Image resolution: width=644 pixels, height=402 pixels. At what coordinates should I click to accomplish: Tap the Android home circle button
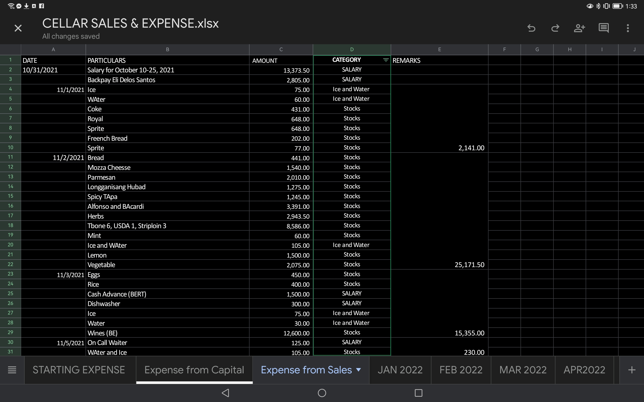tap(322, 393)
